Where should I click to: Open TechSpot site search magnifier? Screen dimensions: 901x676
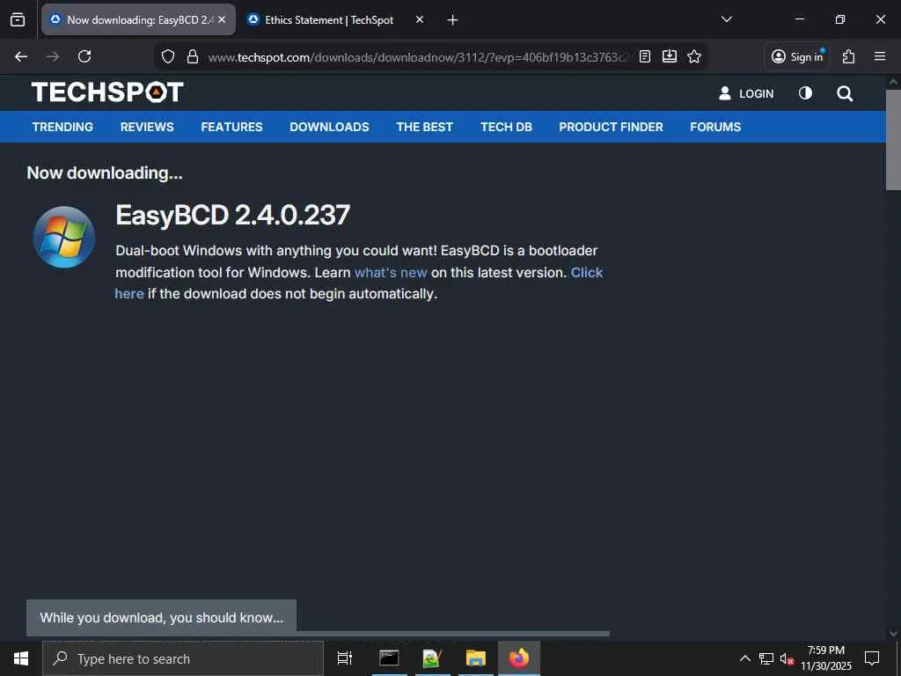pyautogui.click(x=845, y=93)
